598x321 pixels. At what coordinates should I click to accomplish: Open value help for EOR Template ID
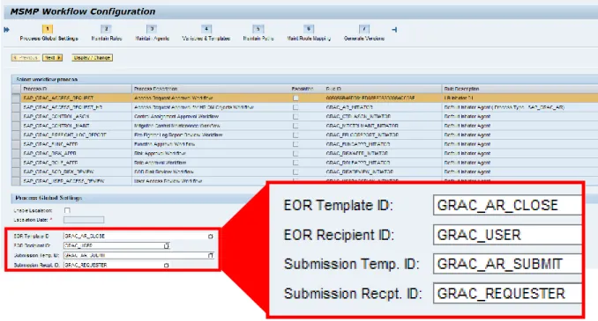[210, 237]
